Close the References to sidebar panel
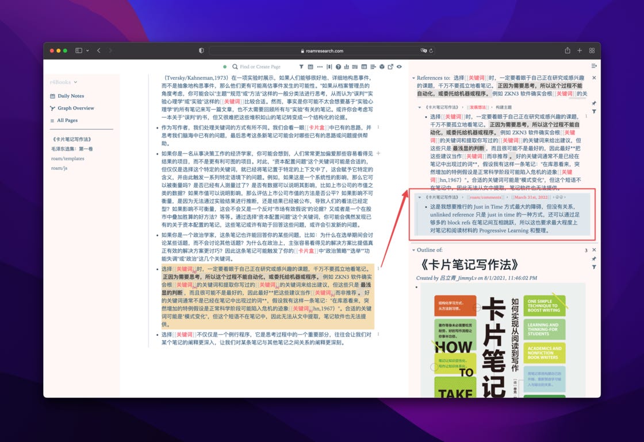The height and width of the screenshot is (442, 644). (x=594, y=77)
